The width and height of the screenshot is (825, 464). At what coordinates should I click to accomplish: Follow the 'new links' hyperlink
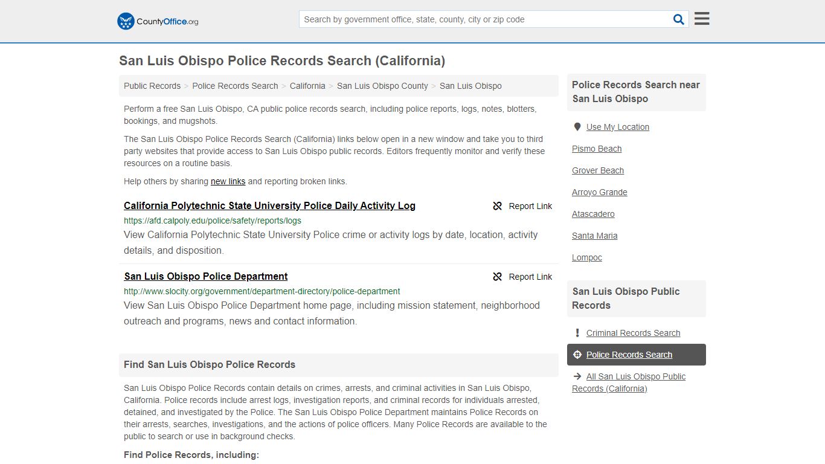[x=228, y=181]
